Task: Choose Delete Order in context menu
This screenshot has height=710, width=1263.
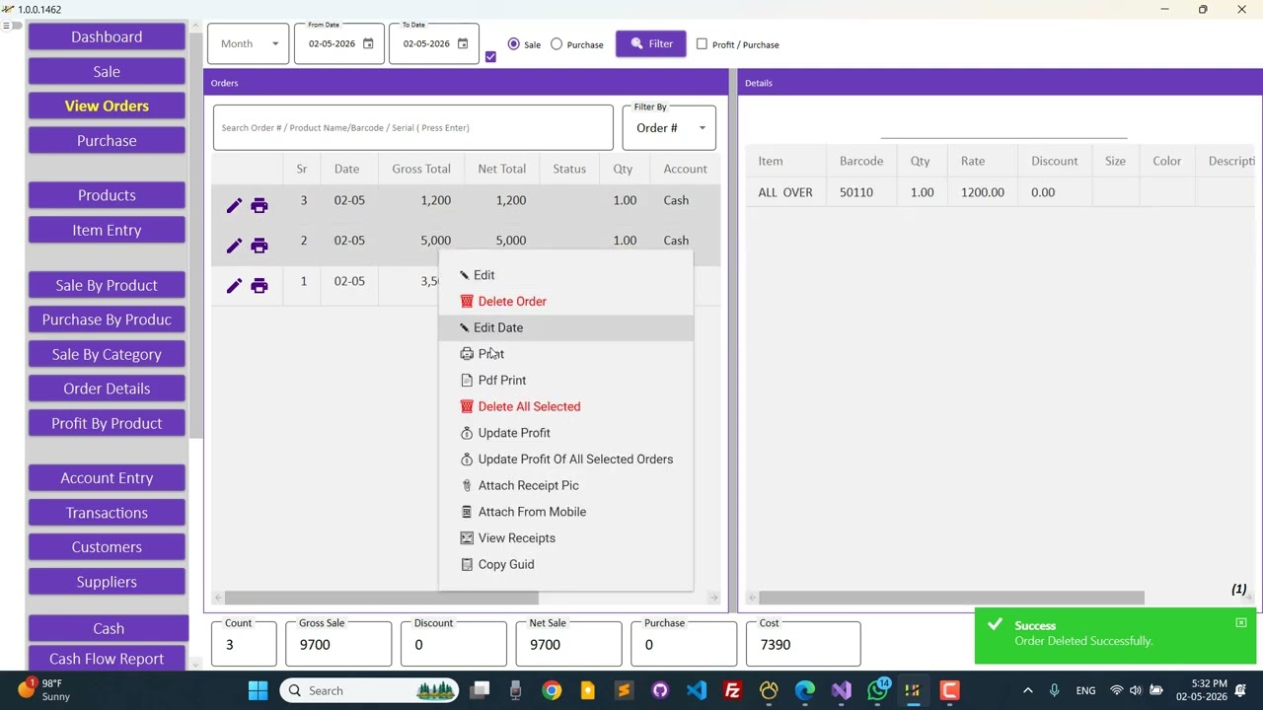Action: (566, 302)
